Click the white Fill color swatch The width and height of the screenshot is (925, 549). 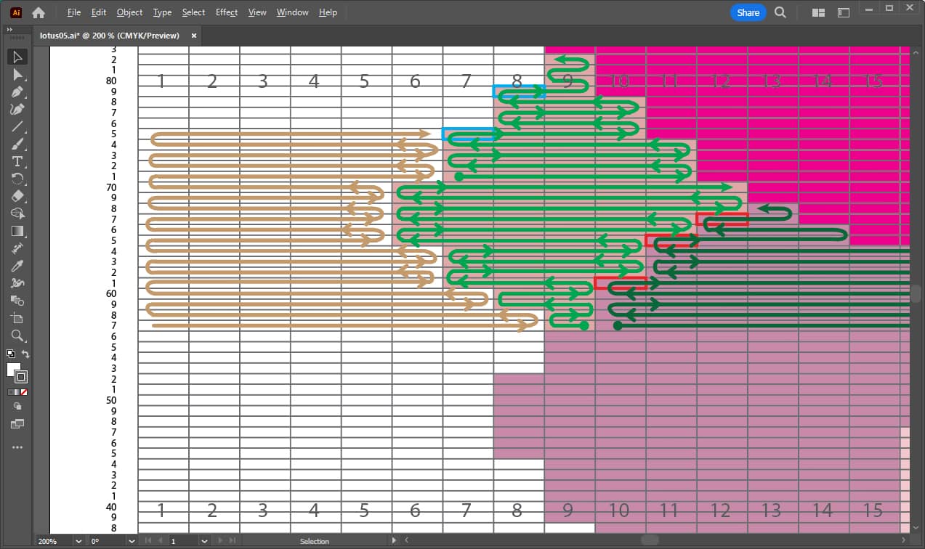click(x=14, y=370)
